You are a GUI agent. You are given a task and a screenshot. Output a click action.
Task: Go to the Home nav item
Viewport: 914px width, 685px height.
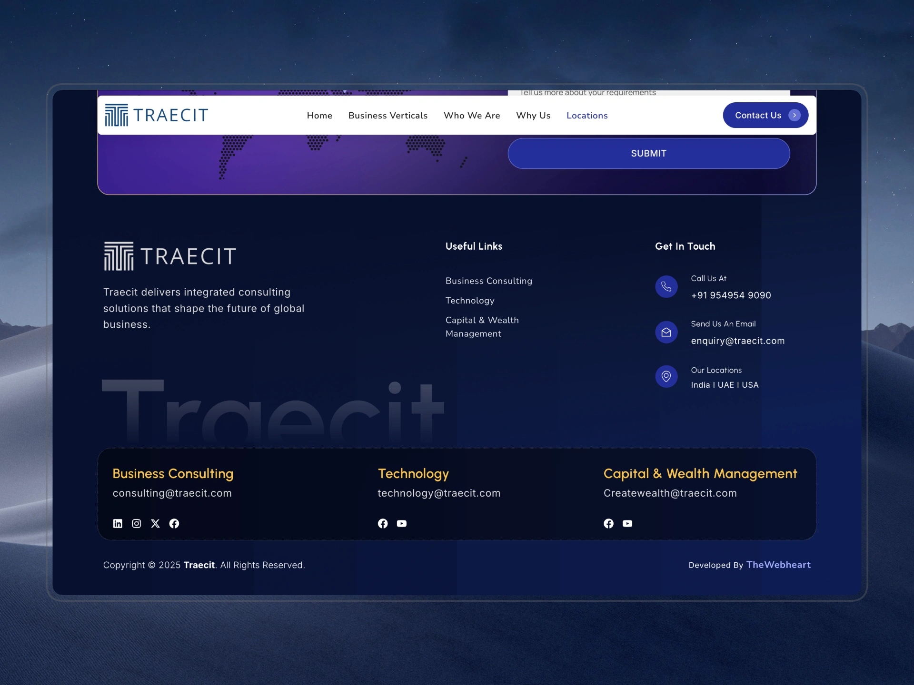point(319,116)
